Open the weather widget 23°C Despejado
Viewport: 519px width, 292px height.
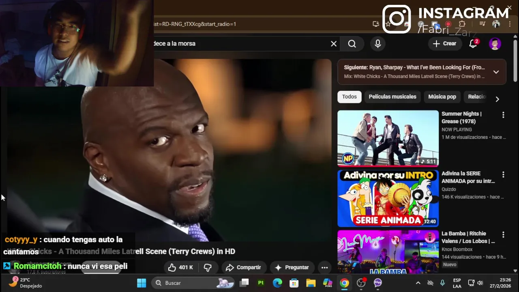click(26, 283)
